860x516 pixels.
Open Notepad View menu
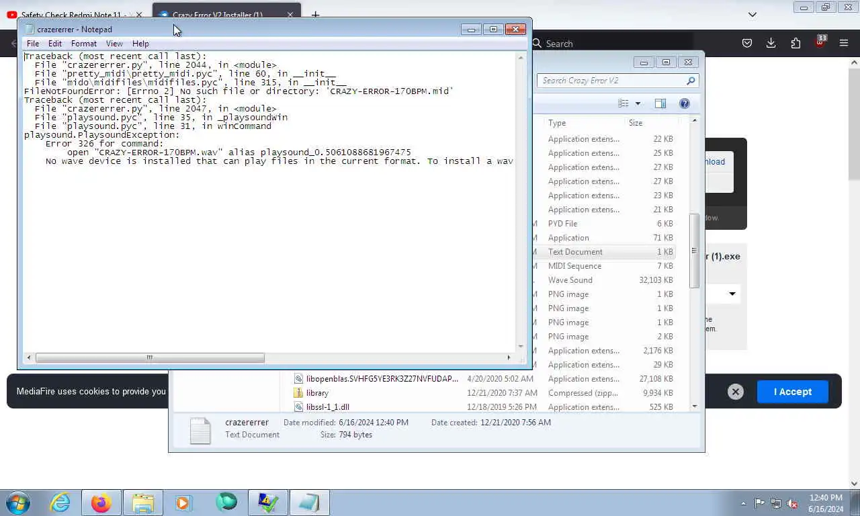point(114,44)
